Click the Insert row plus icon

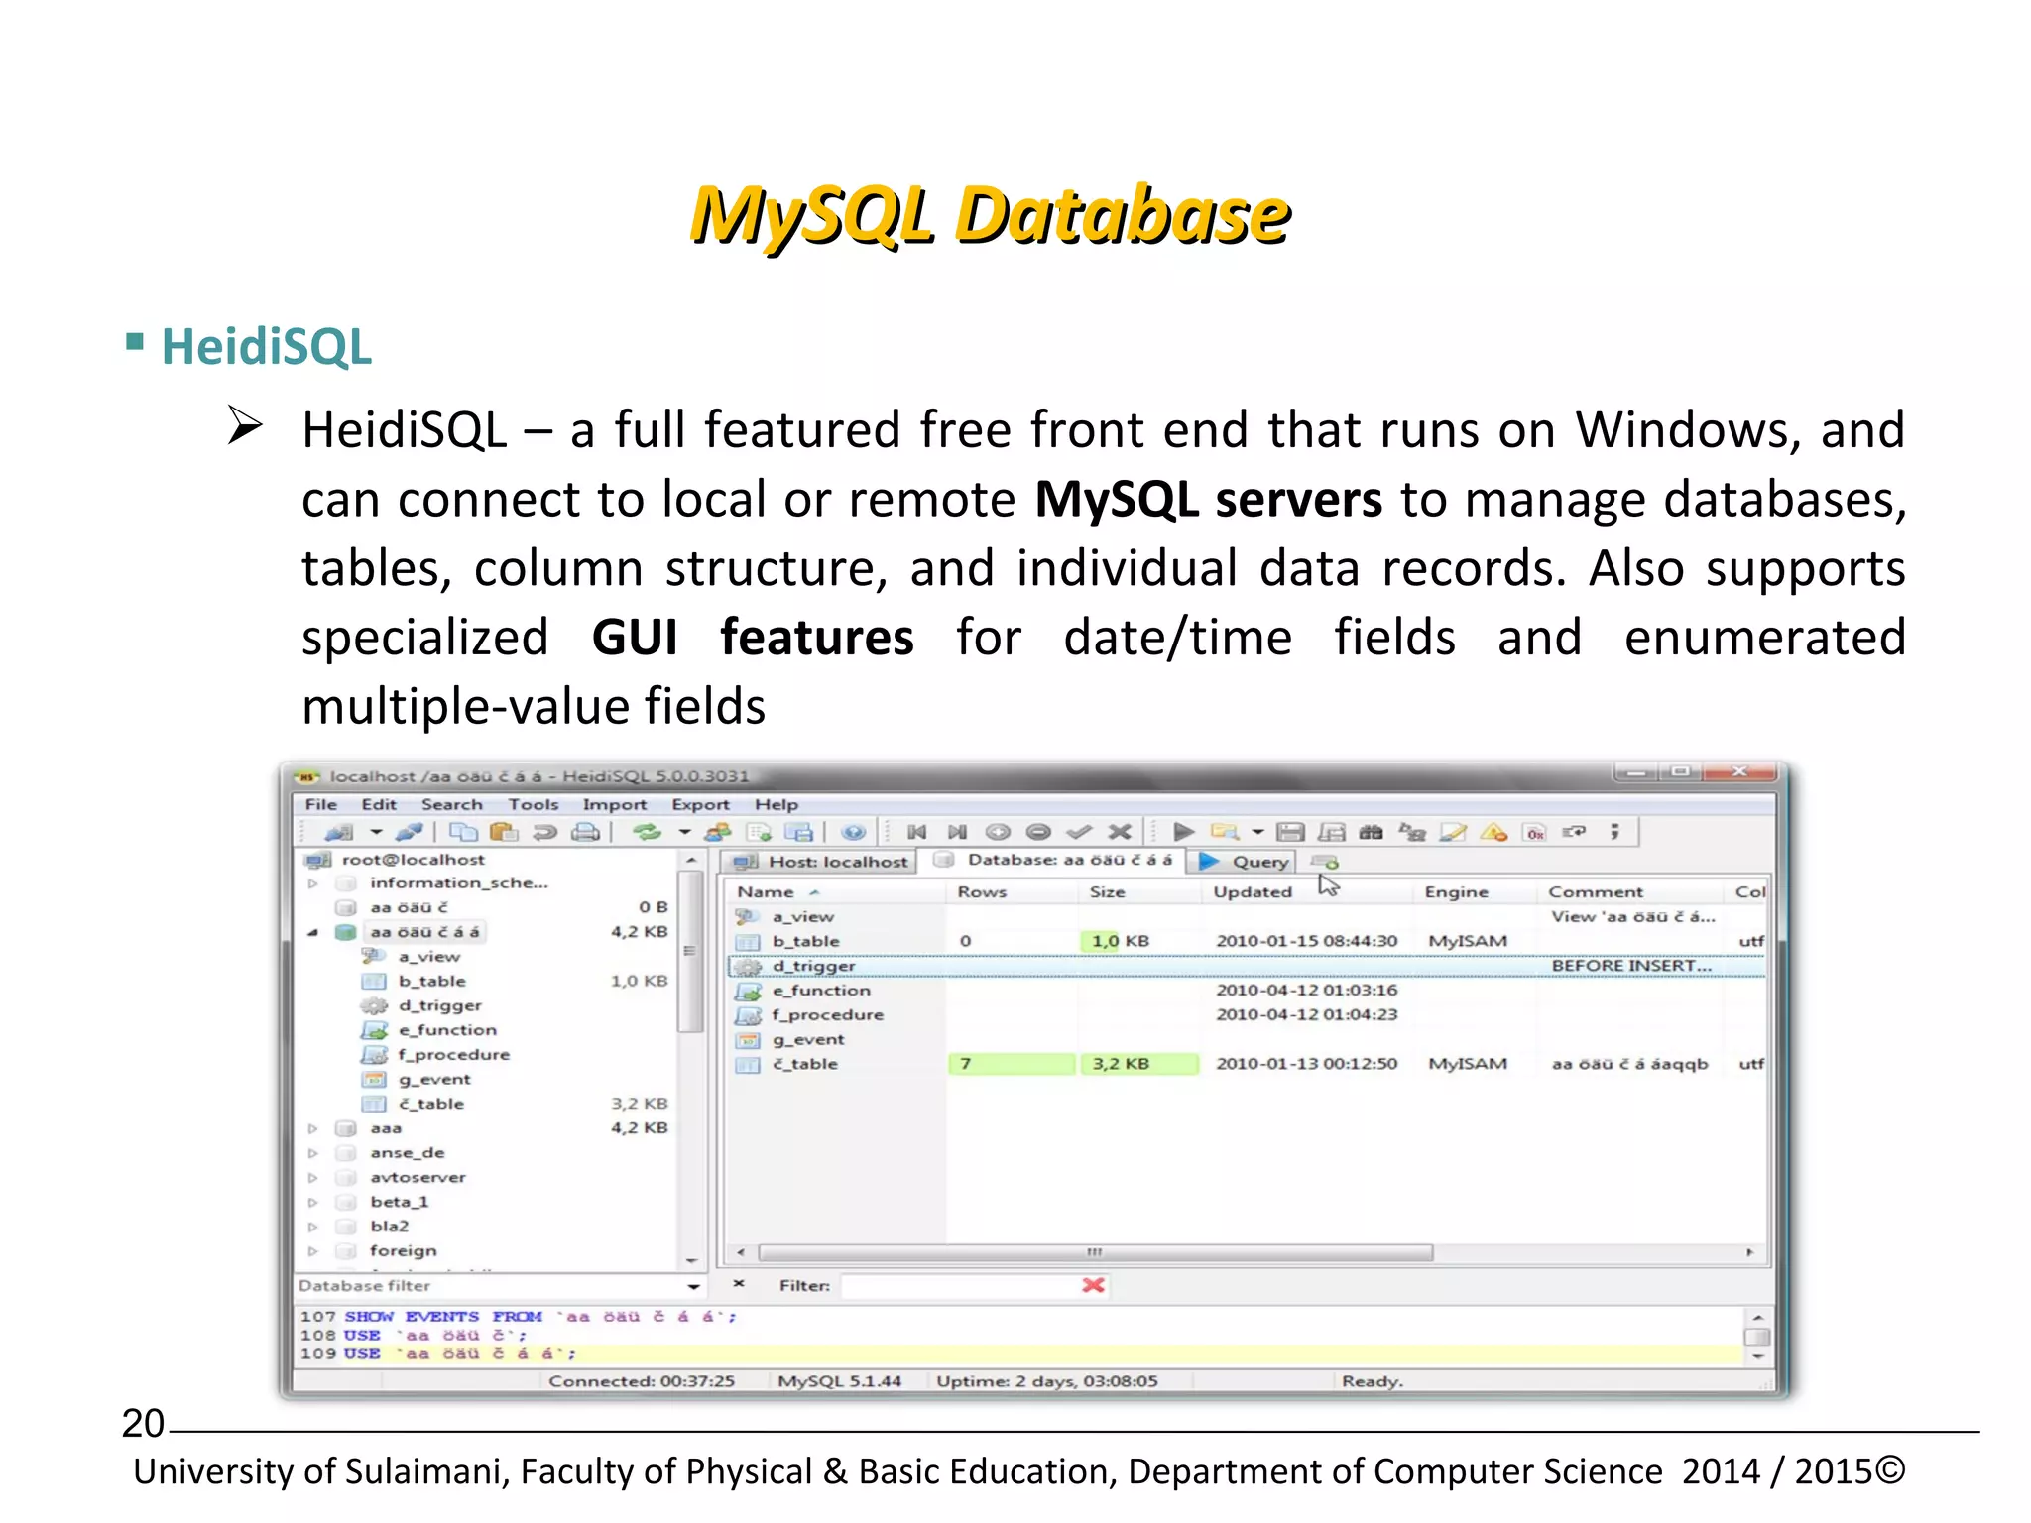click(x=998, y=832)
